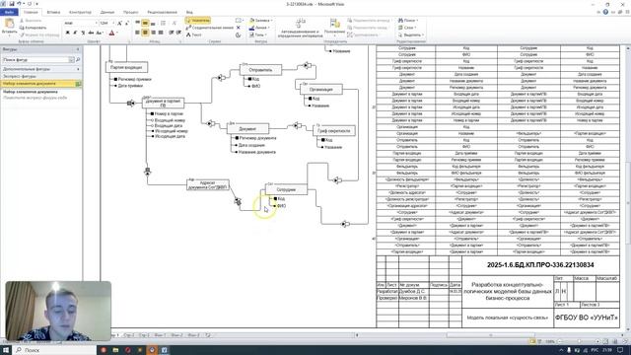Click justify text icon
The height and width of the screenshot is (355, 631).
coord(161,33)
